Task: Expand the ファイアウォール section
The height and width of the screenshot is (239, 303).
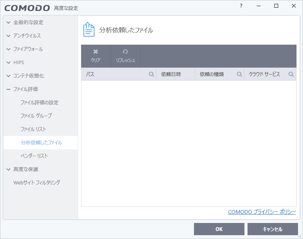Action: pyautogui.click(x=8, y=49)
